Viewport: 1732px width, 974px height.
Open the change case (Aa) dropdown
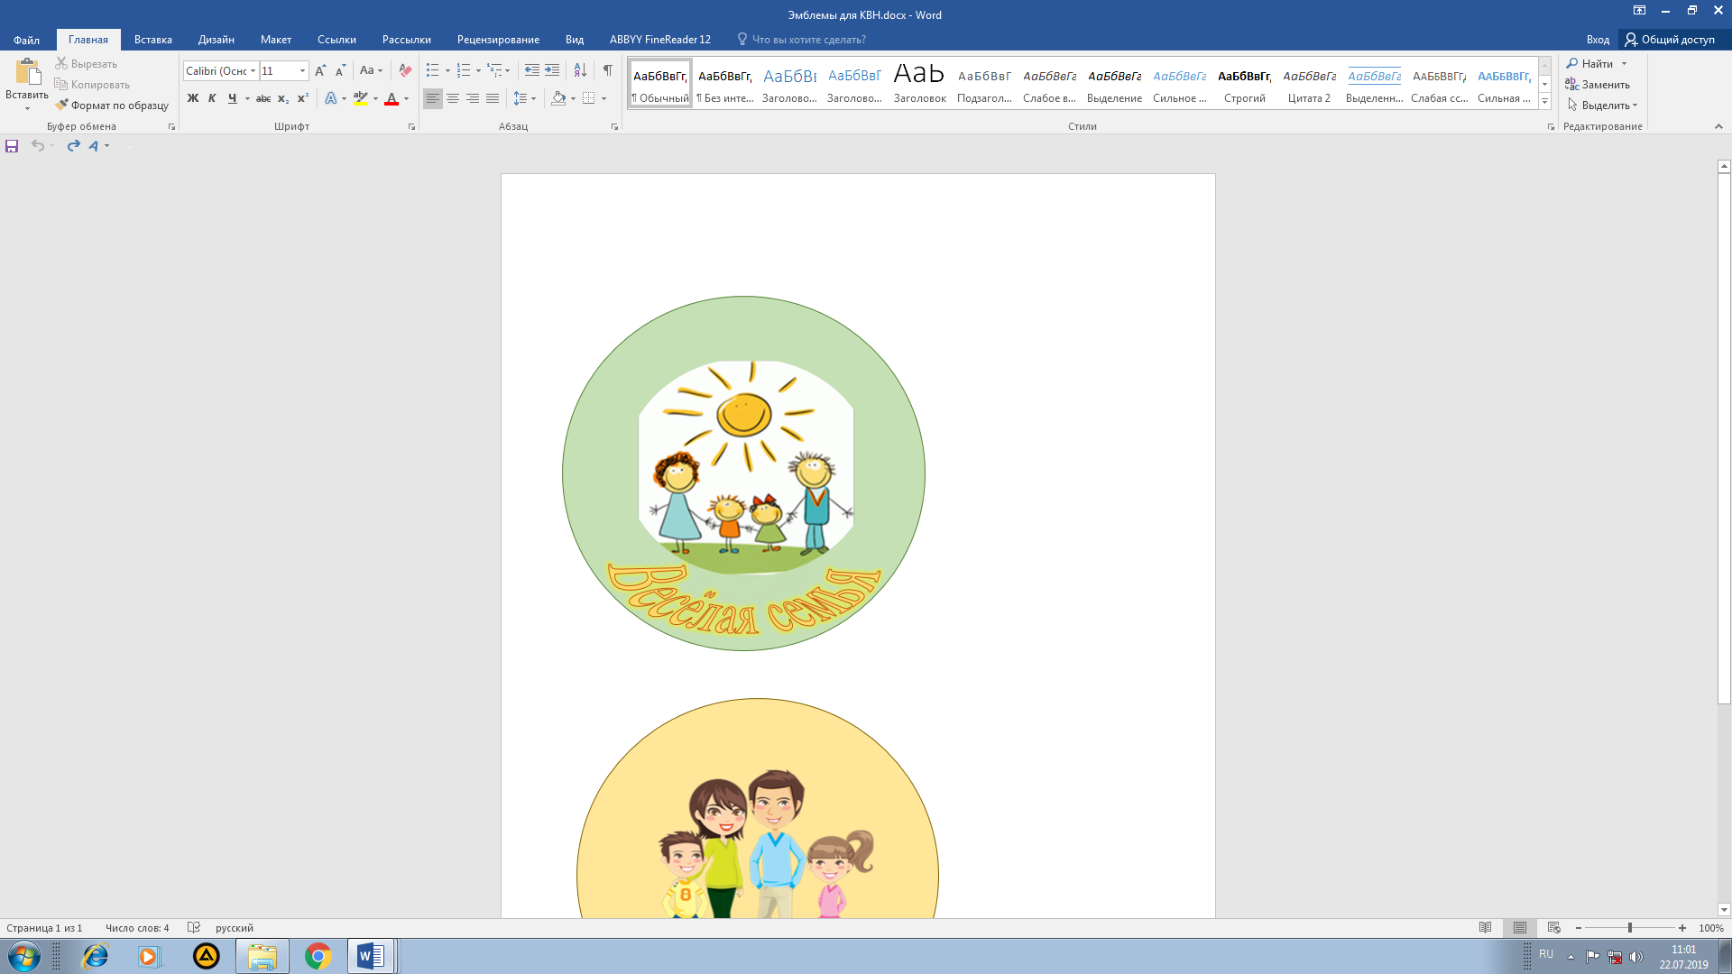click(371, 70)
